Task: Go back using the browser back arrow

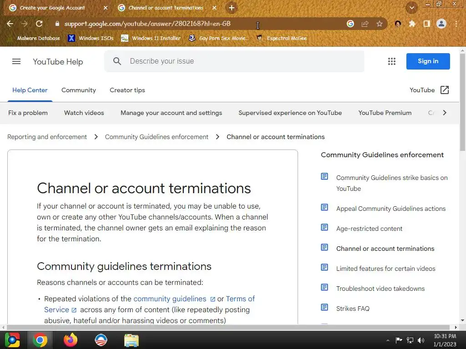Action: coord(10,24)
